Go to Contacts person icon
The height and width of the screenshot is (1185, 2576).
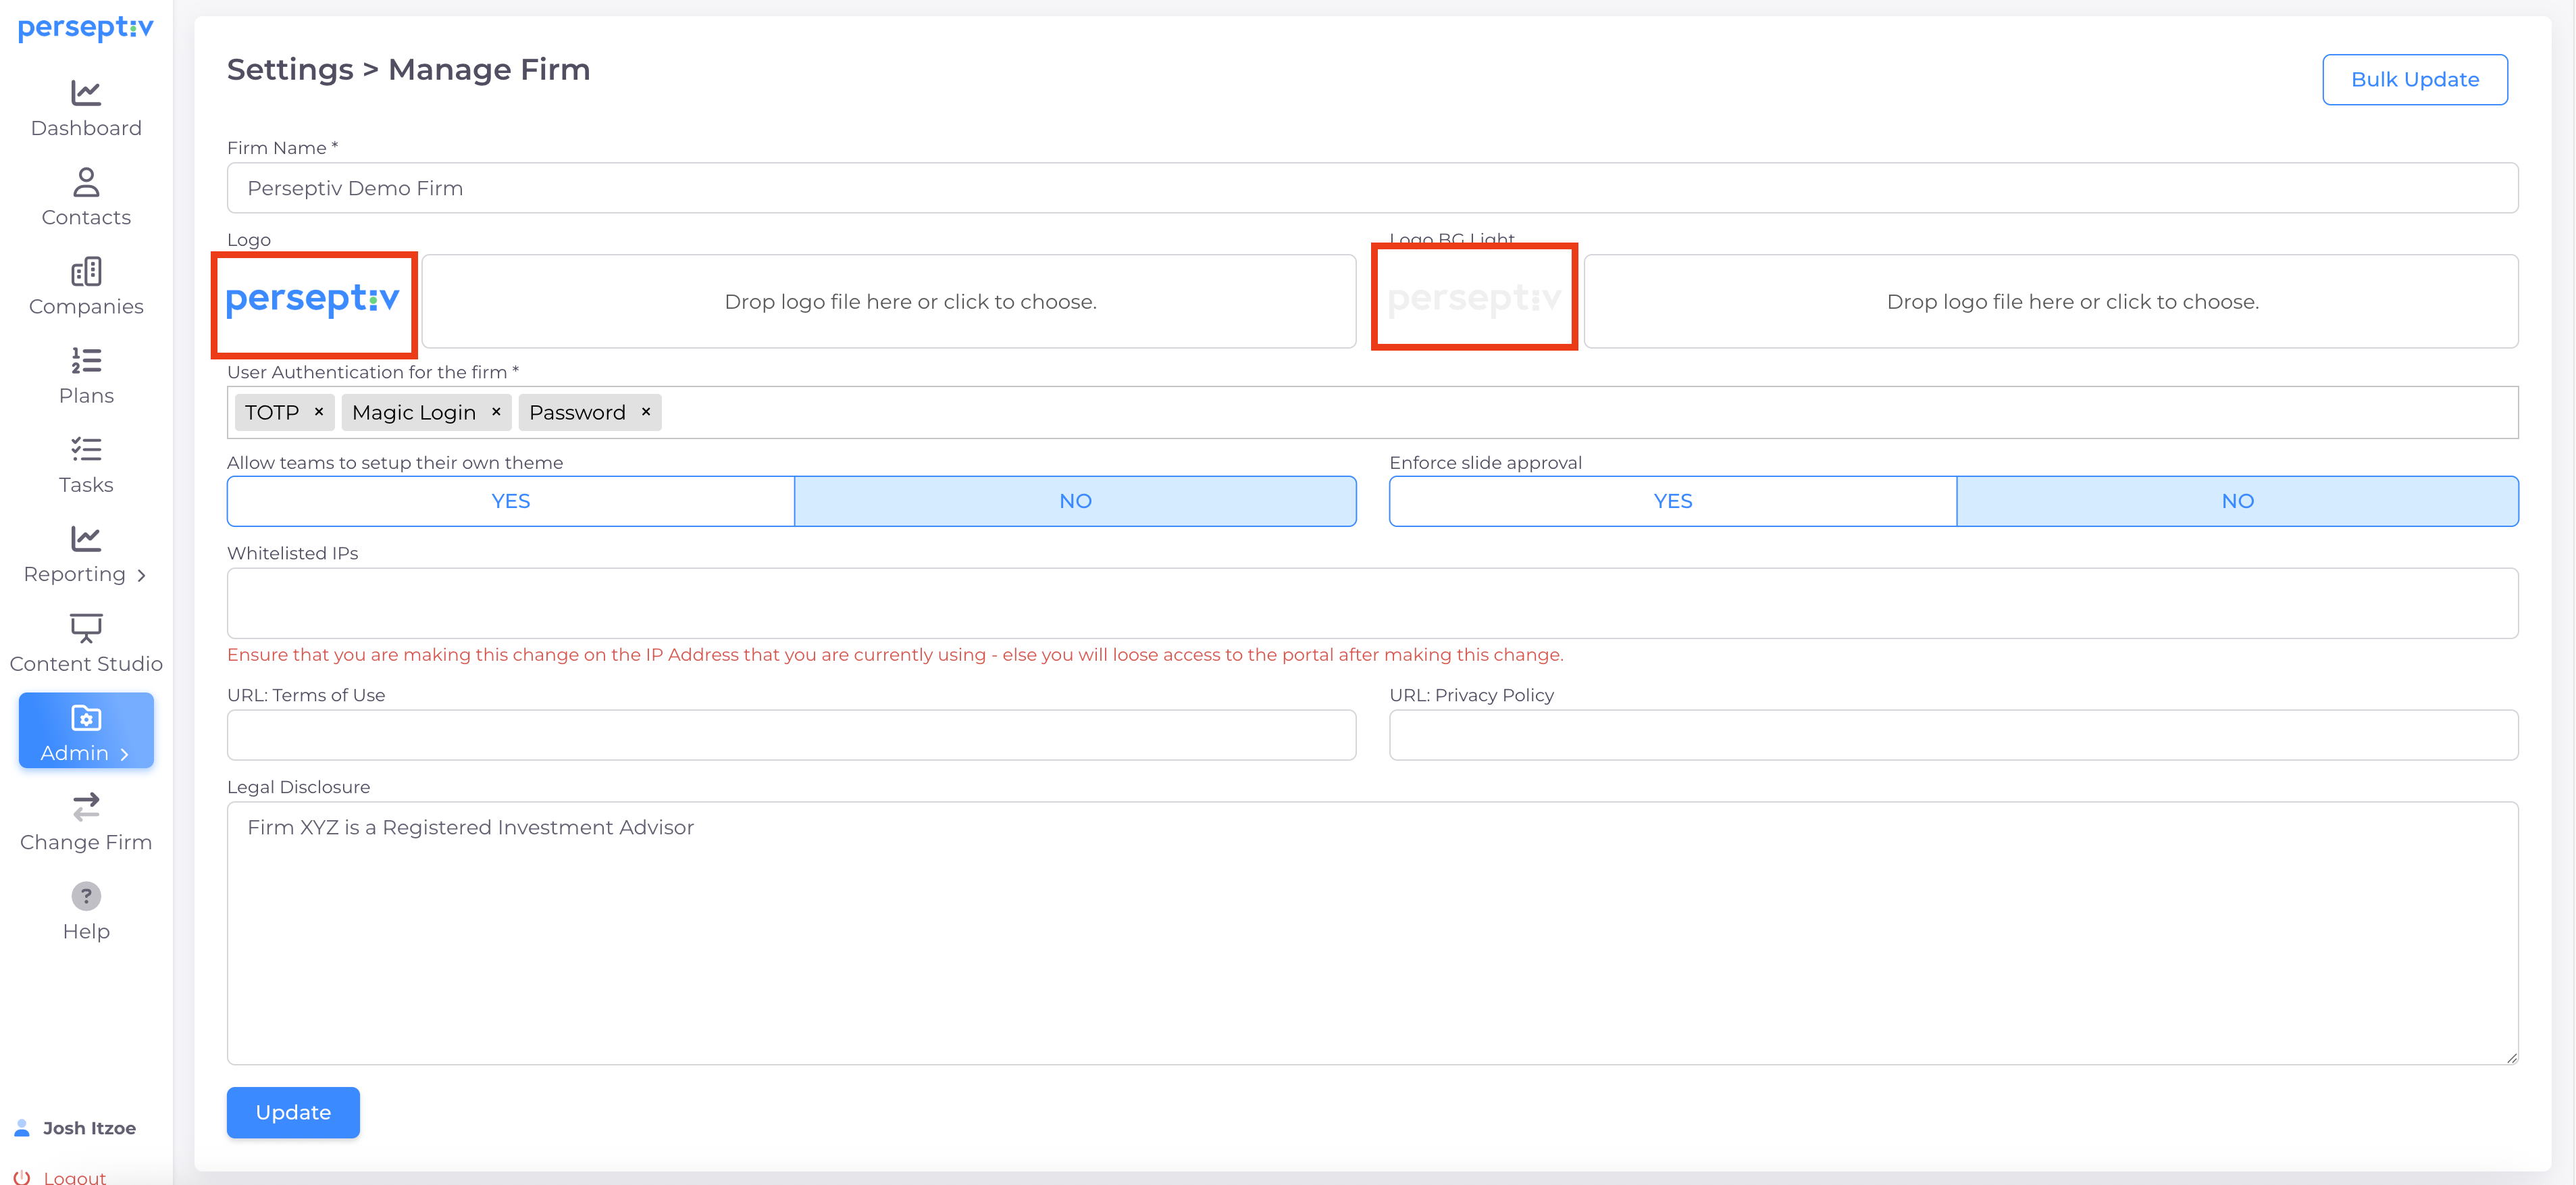point(86,182)
